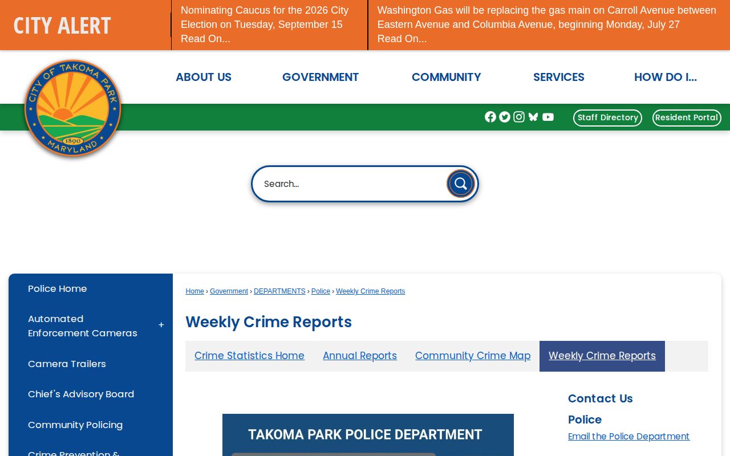Open Police Home in the sidebar
Screen dimensions: 730x456
click(x=58, y=288)
